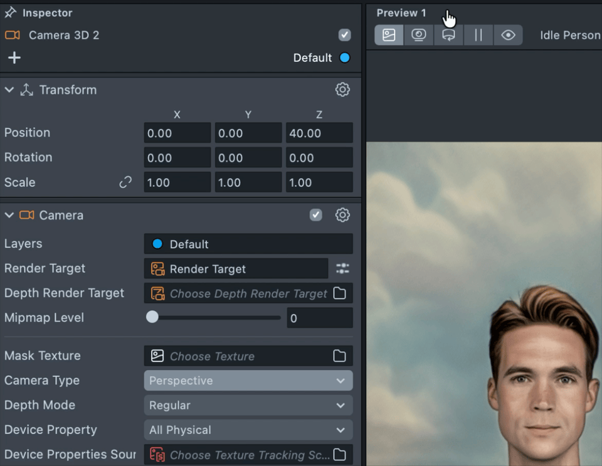The width and height of the screenshot is (602, 466).
Task: Toggle the Camera 3D 2 object checkbox
Action: pyautogui.click(x=344, y=35)
